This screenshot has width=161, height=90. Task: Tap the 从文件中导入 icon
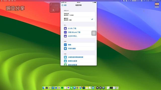click(65, 36)
